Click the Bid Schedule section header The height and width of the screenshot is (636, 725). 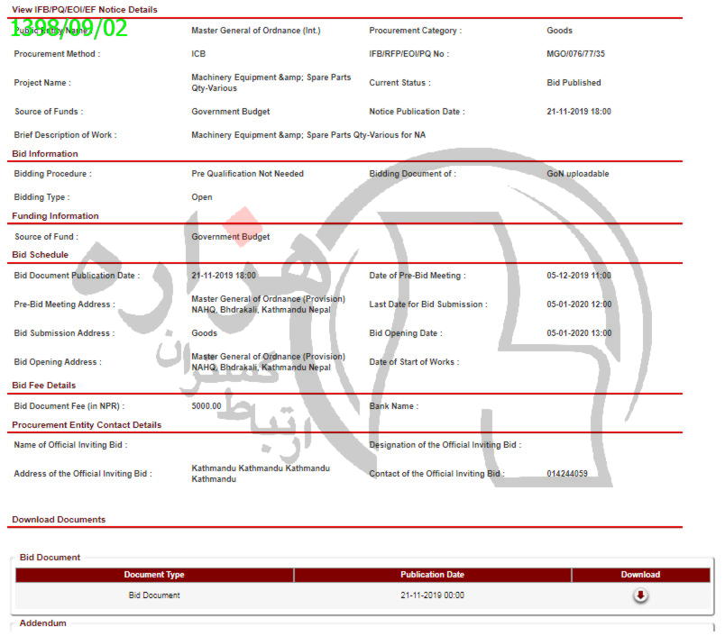[x=40, y=256]
